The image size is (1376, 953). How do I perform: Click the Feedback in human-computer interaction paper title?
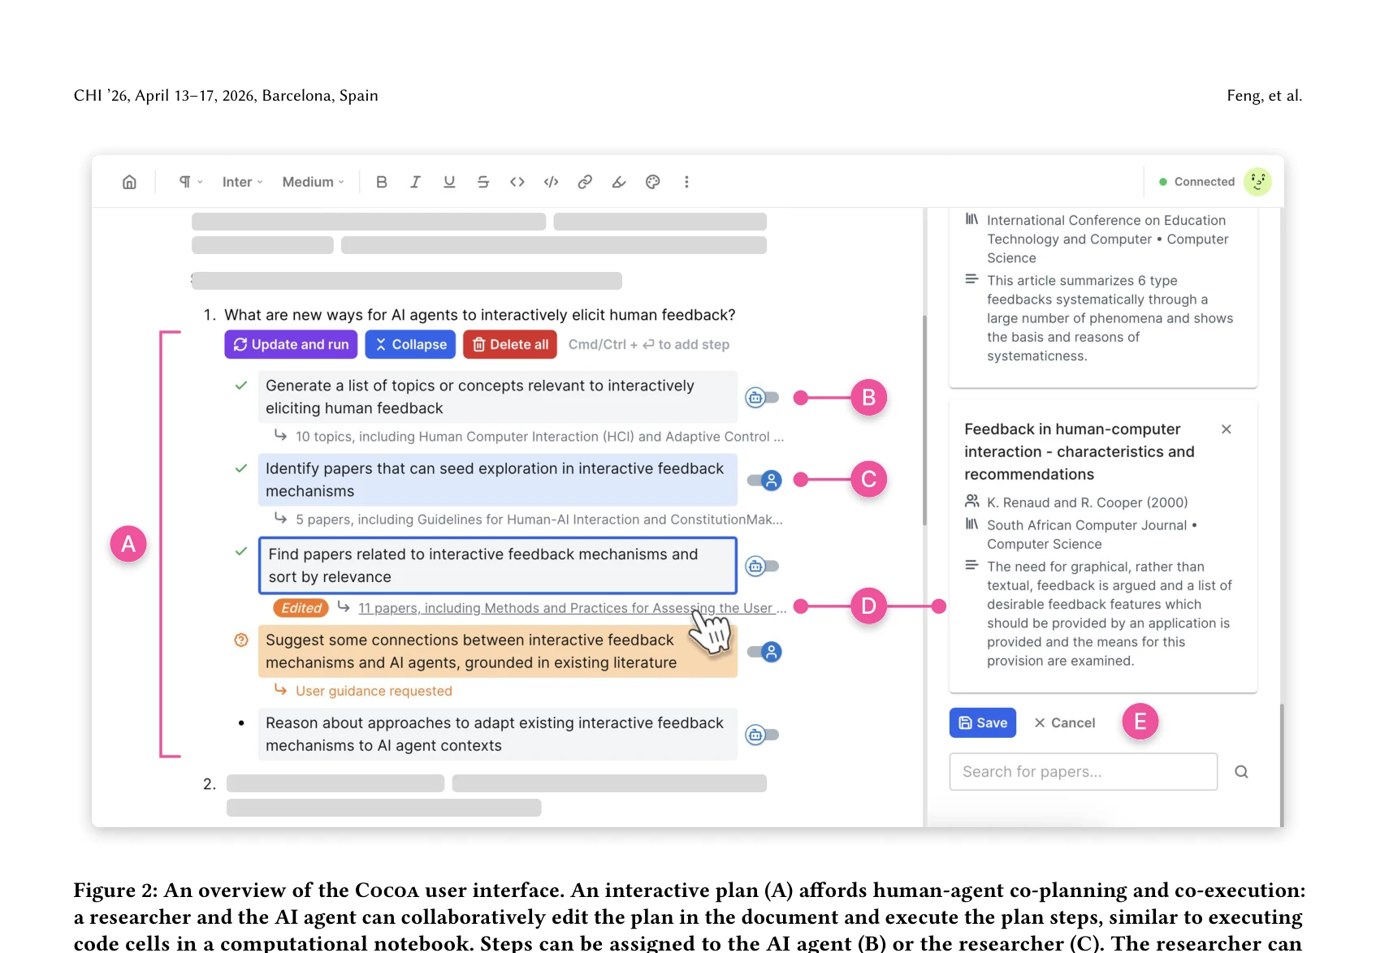[1080, 451]
